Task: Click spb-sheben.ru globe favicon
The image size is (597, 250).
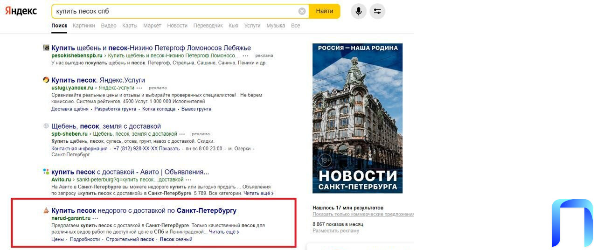Action: 46,126
